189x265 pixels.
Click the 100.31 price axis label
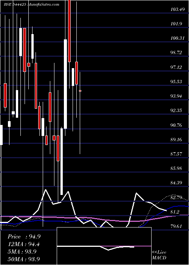point(177,38)
